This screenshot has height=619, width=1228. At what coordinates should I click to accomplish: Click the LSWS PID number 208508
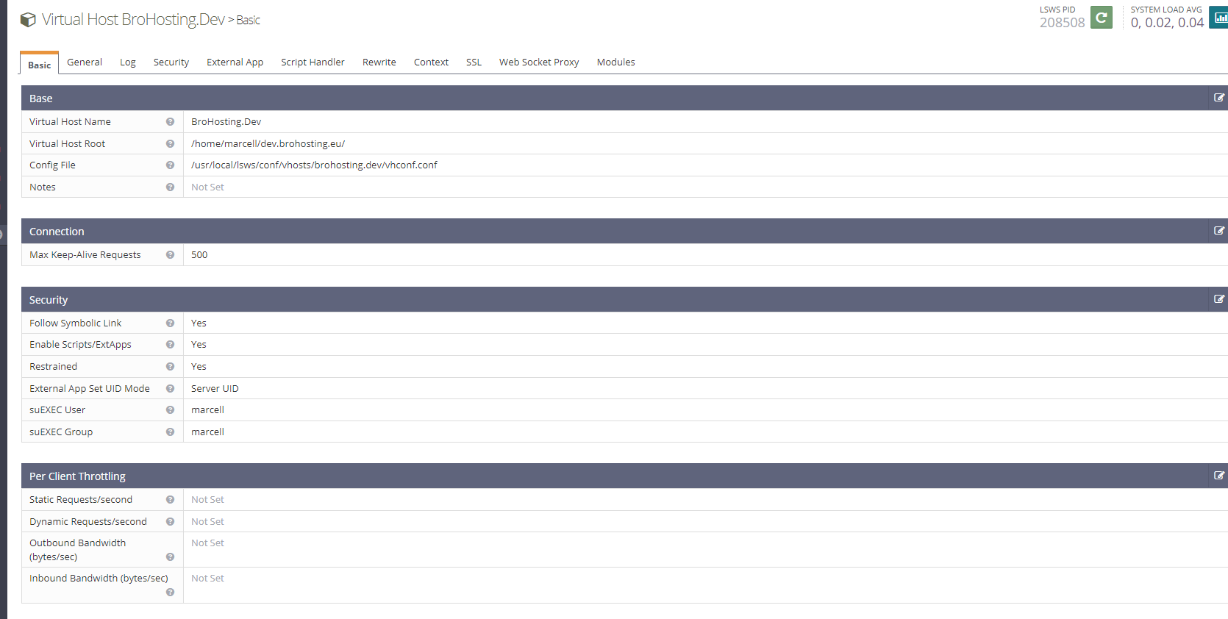1062,23
